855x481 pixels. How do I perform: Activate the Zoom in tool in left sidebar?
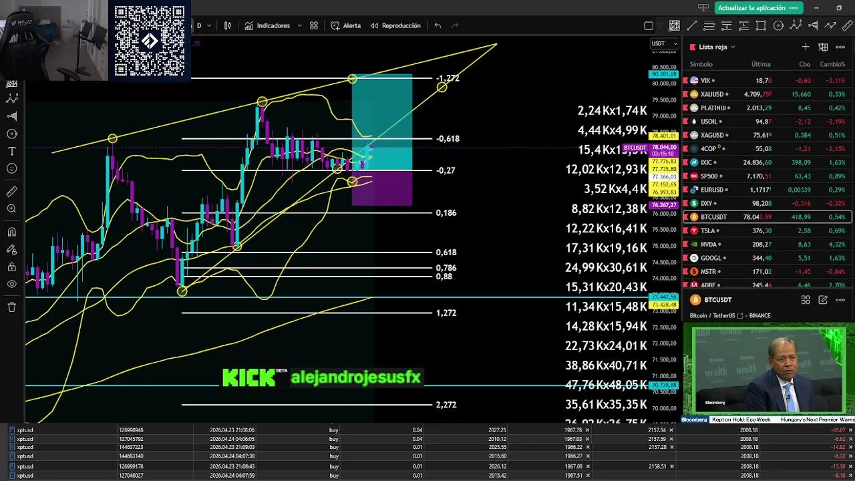pos(11,209)
